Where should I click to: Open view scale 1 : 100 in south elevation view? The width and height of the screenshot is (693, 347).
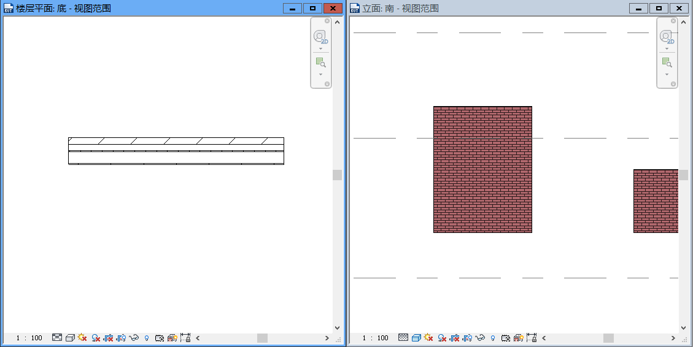pos(375,338)
